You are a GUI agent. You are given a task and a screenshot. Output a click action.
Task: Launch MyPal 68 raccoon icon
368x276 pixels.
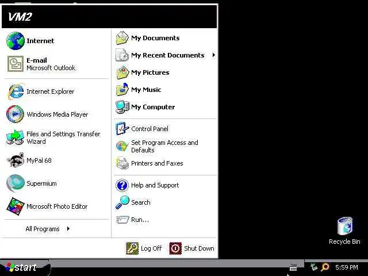point(16,160)
